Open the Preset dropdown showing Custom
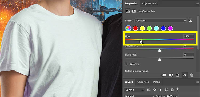 pos(161,21)
